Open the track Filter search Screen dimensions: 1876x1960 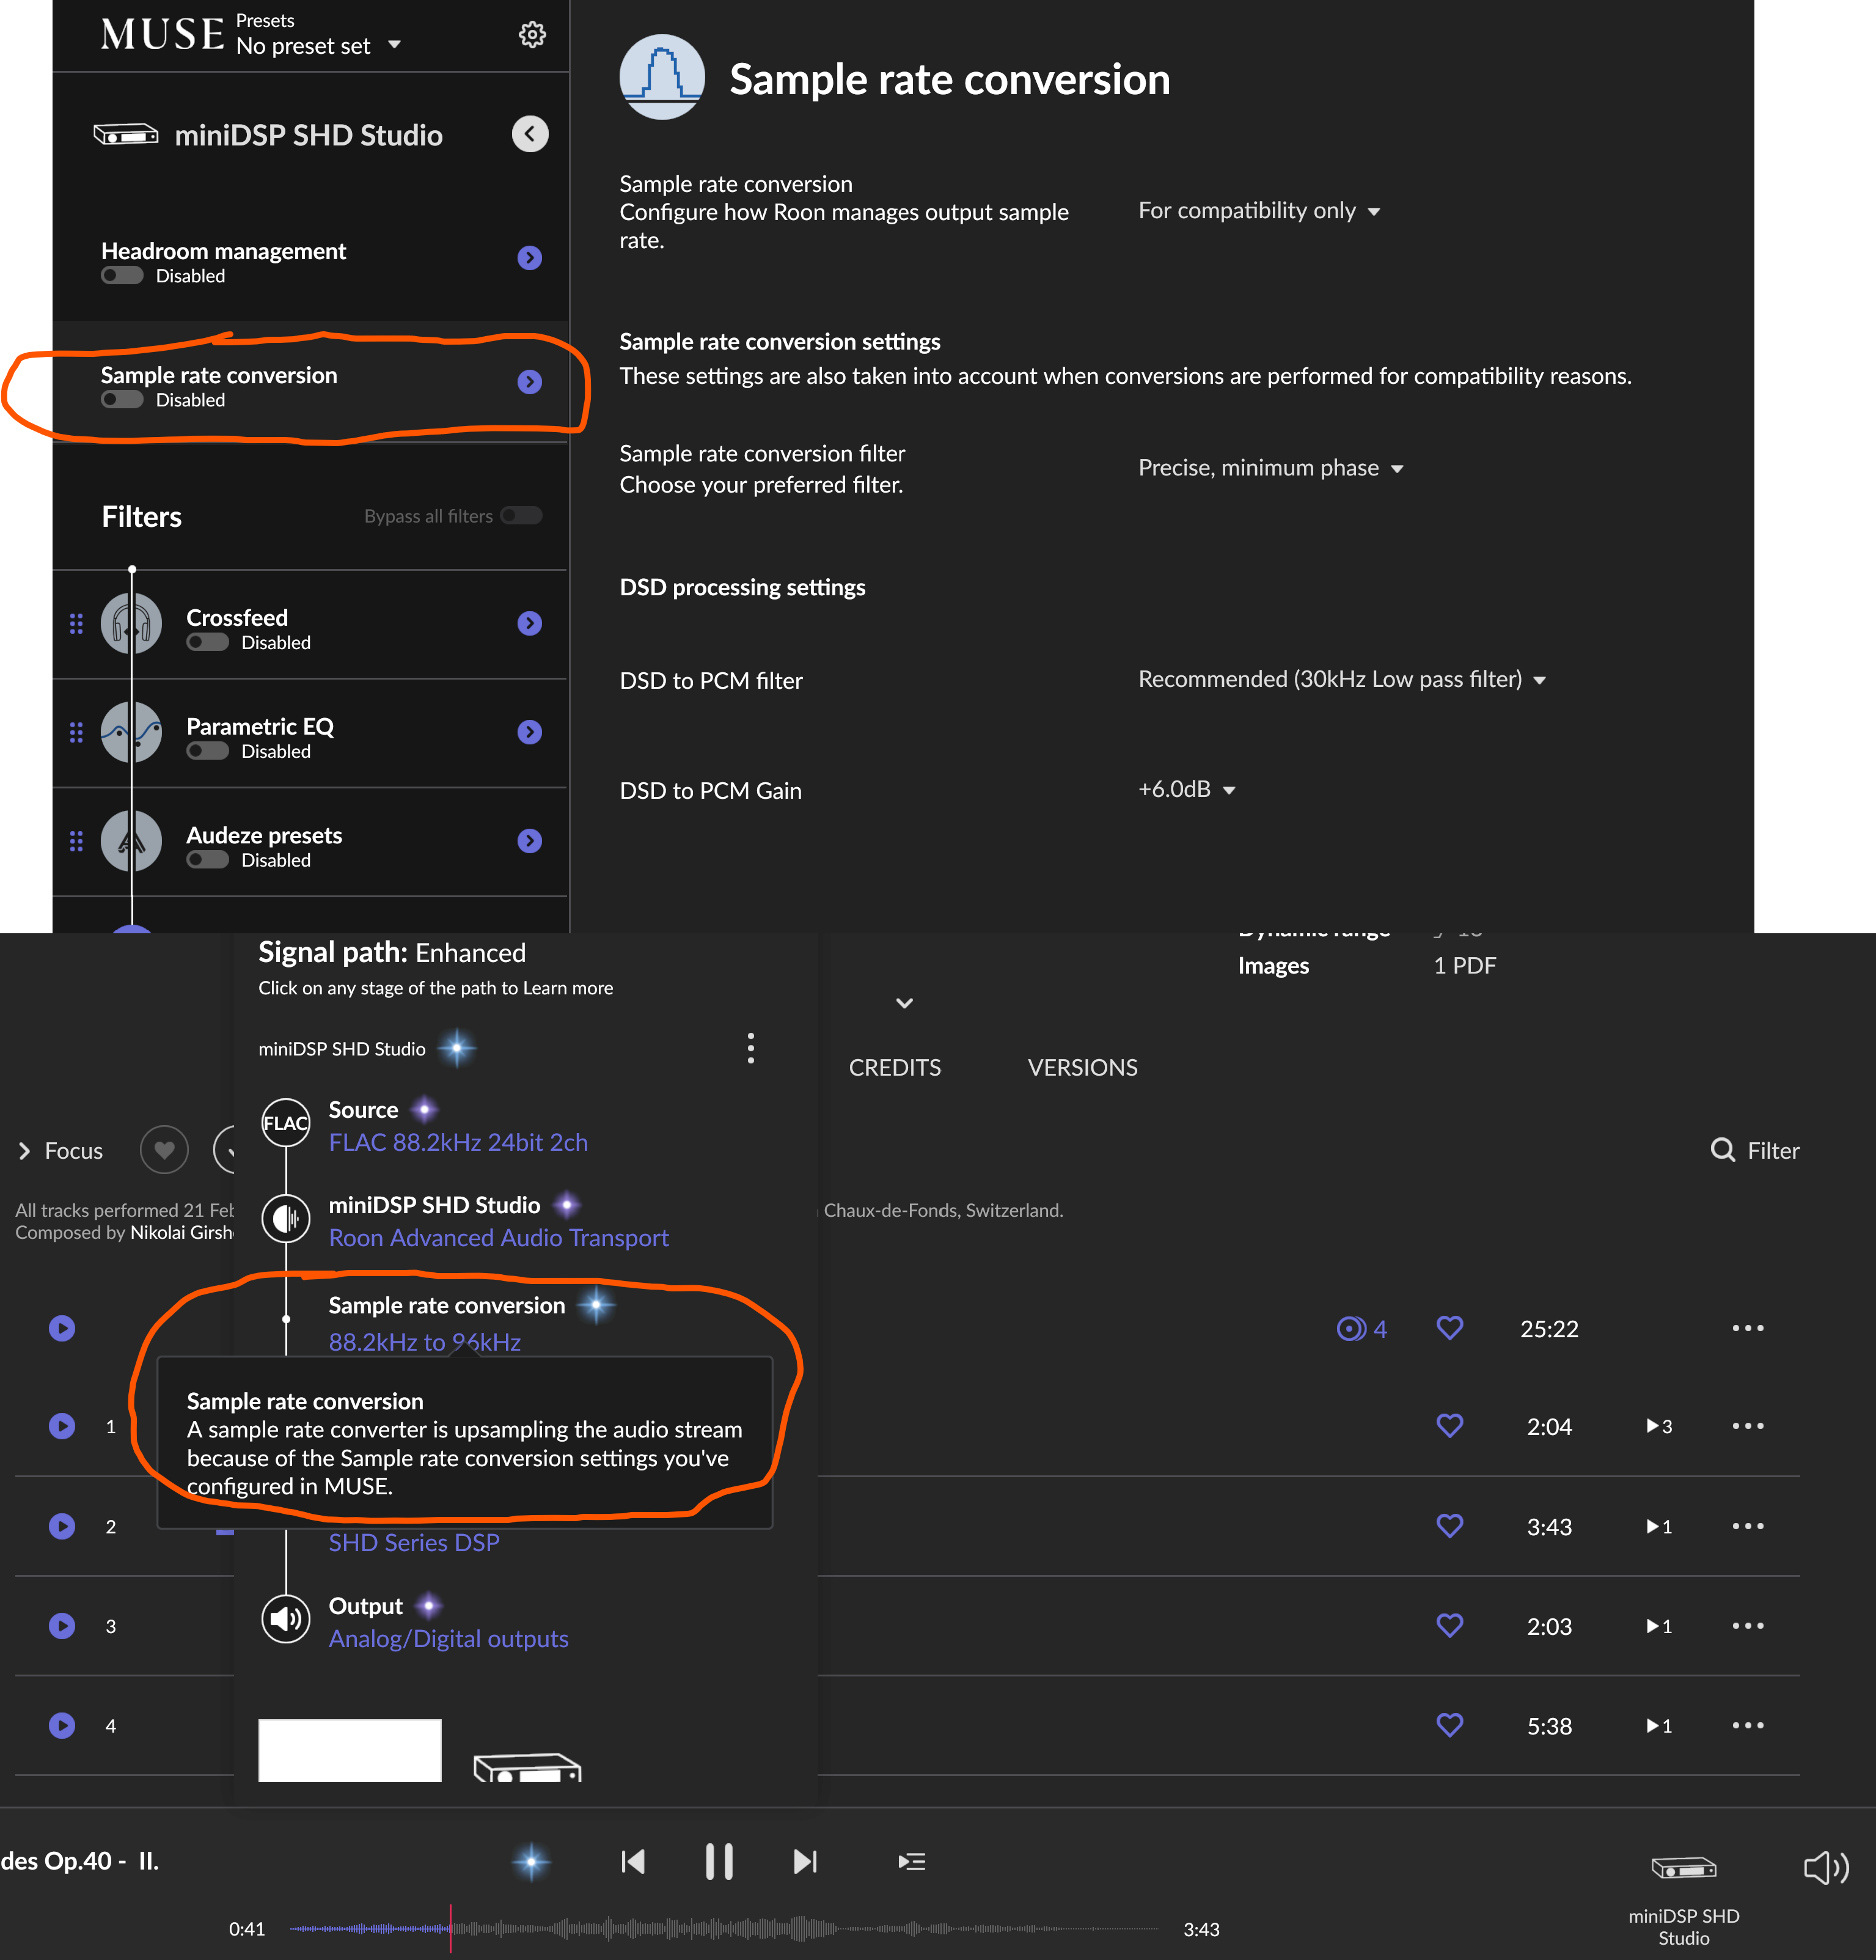point(1755,1150)
